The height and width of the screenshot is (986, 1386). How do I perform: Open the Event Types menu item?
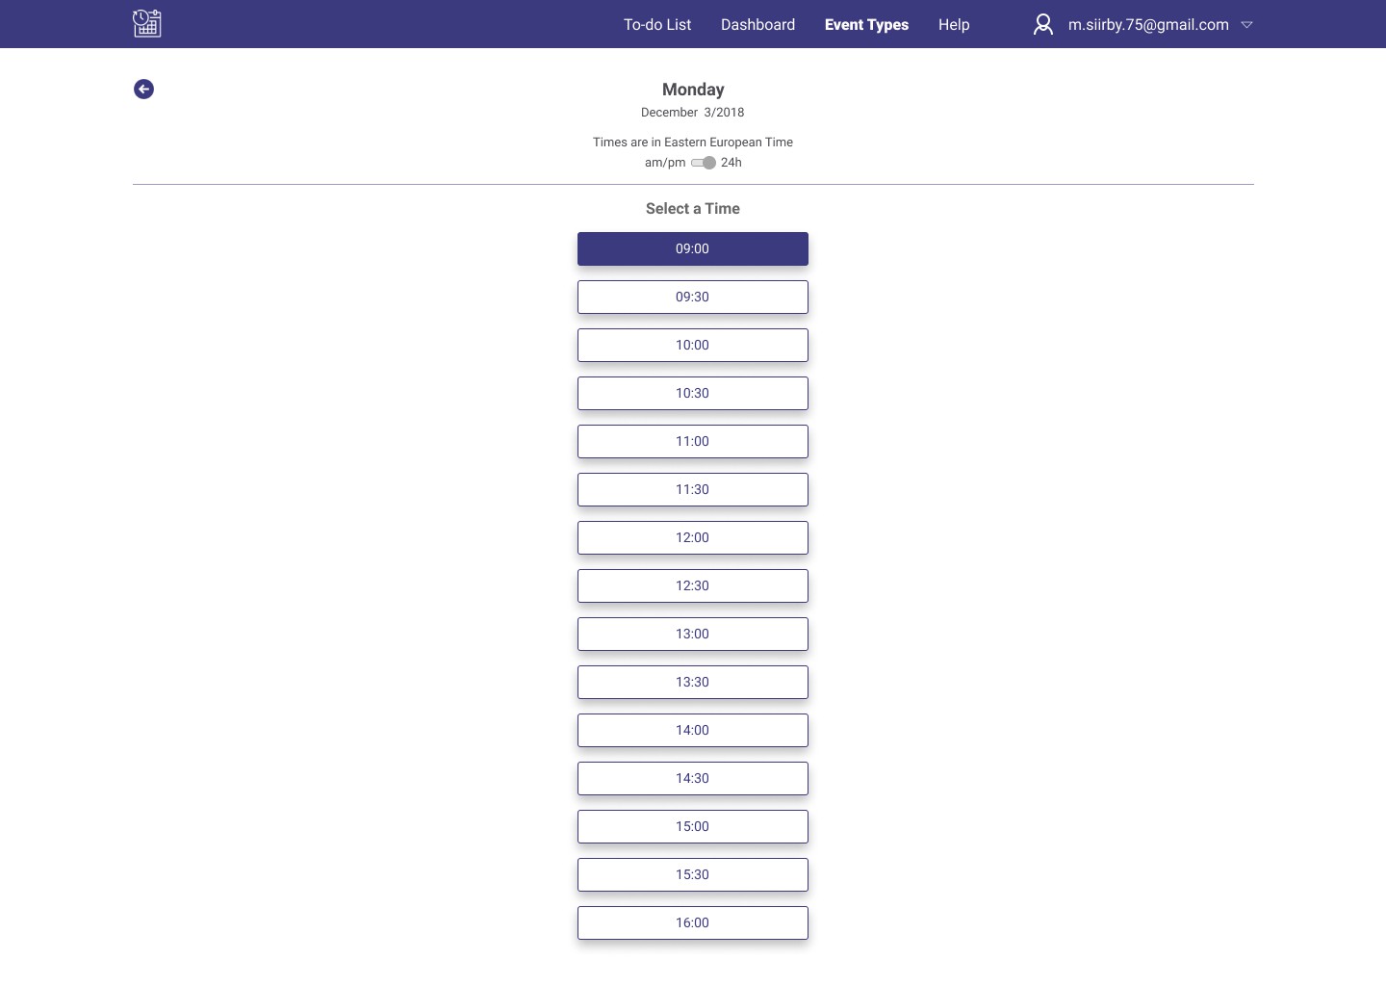866,25
